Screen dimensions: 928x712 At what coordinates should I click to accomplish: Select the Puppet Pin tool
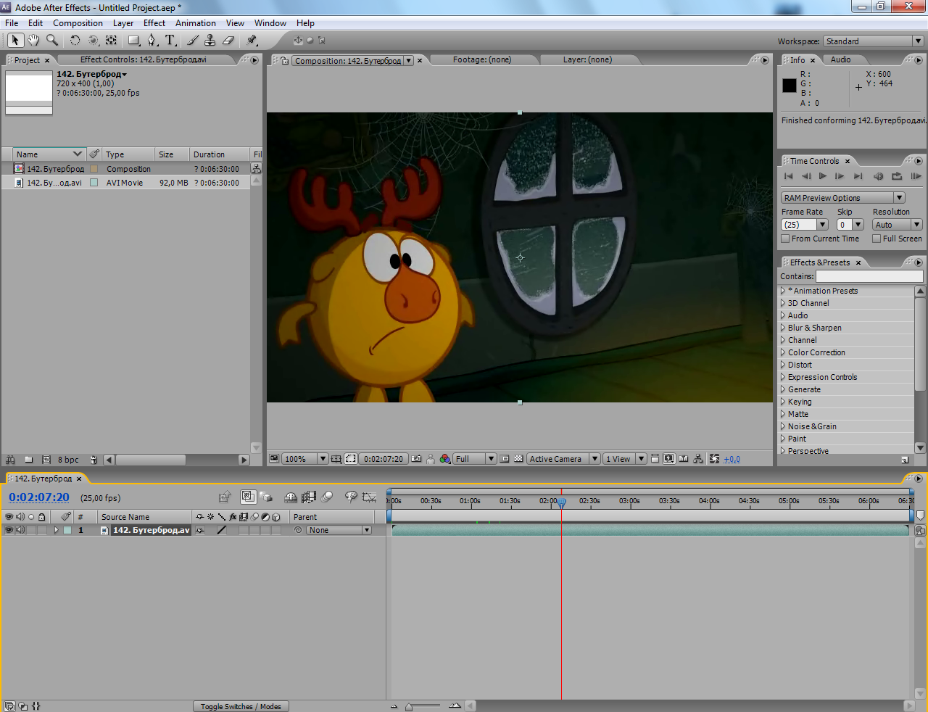pos(252,41)
